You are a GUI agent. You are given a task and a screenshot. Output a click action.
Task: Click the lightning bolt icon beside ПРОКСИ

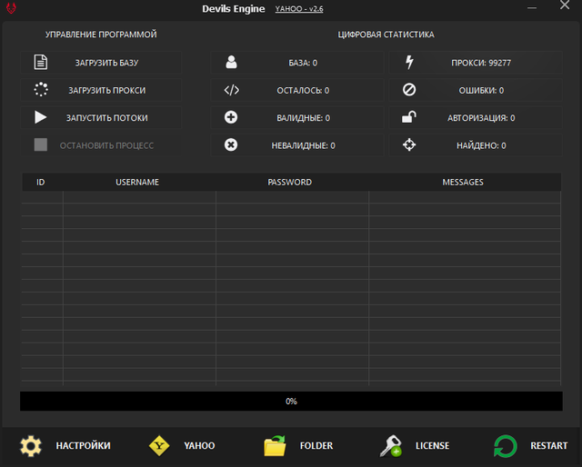click(x=409, y=62)
